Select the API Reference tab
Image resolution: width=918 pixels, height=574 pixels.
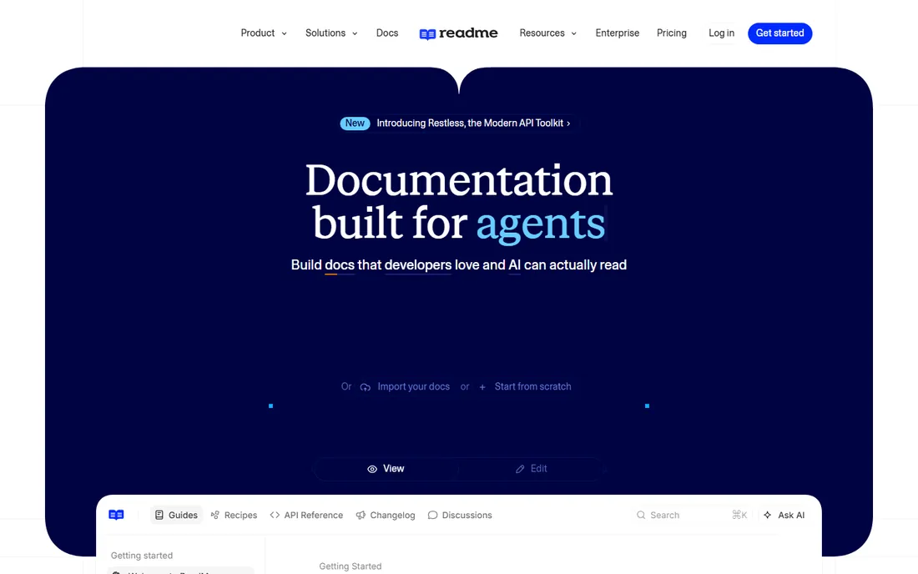point(306,515)
